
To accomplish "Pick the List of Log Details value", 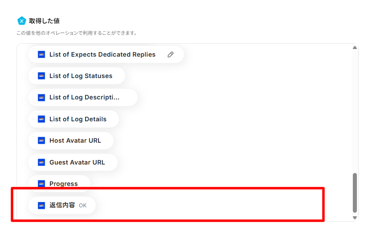I will (x=74, y=119).
